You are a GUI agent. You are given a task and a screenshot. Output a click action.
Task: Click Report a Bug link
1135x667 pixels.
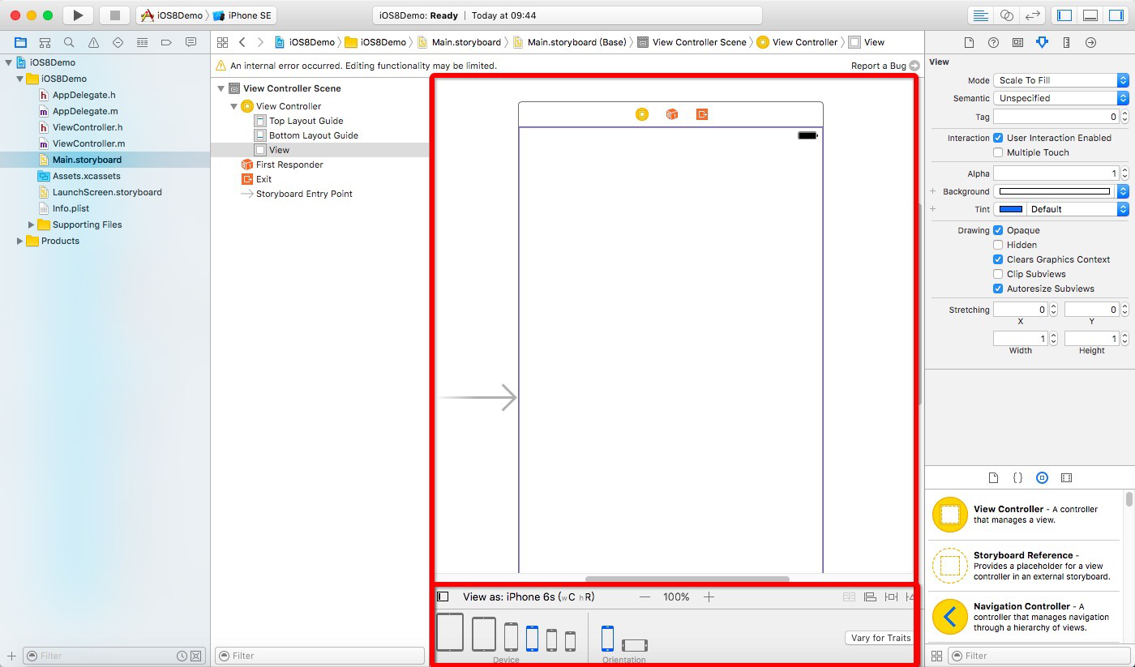point(878,66)
